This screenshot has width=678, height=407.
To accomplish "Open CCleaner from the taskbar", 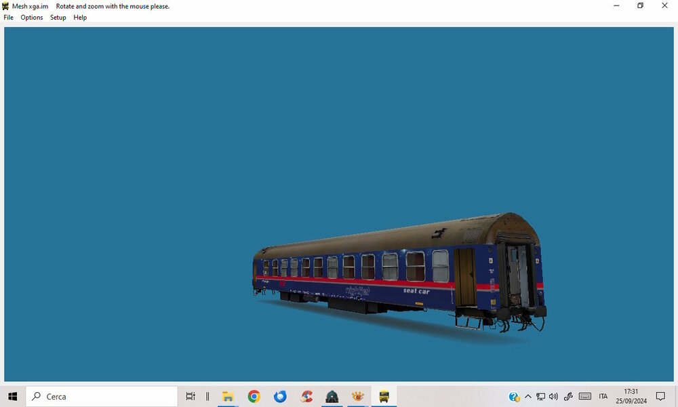I will pos(306,396).
